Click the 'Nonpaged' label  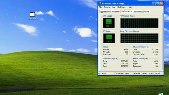tap(137, 66)
